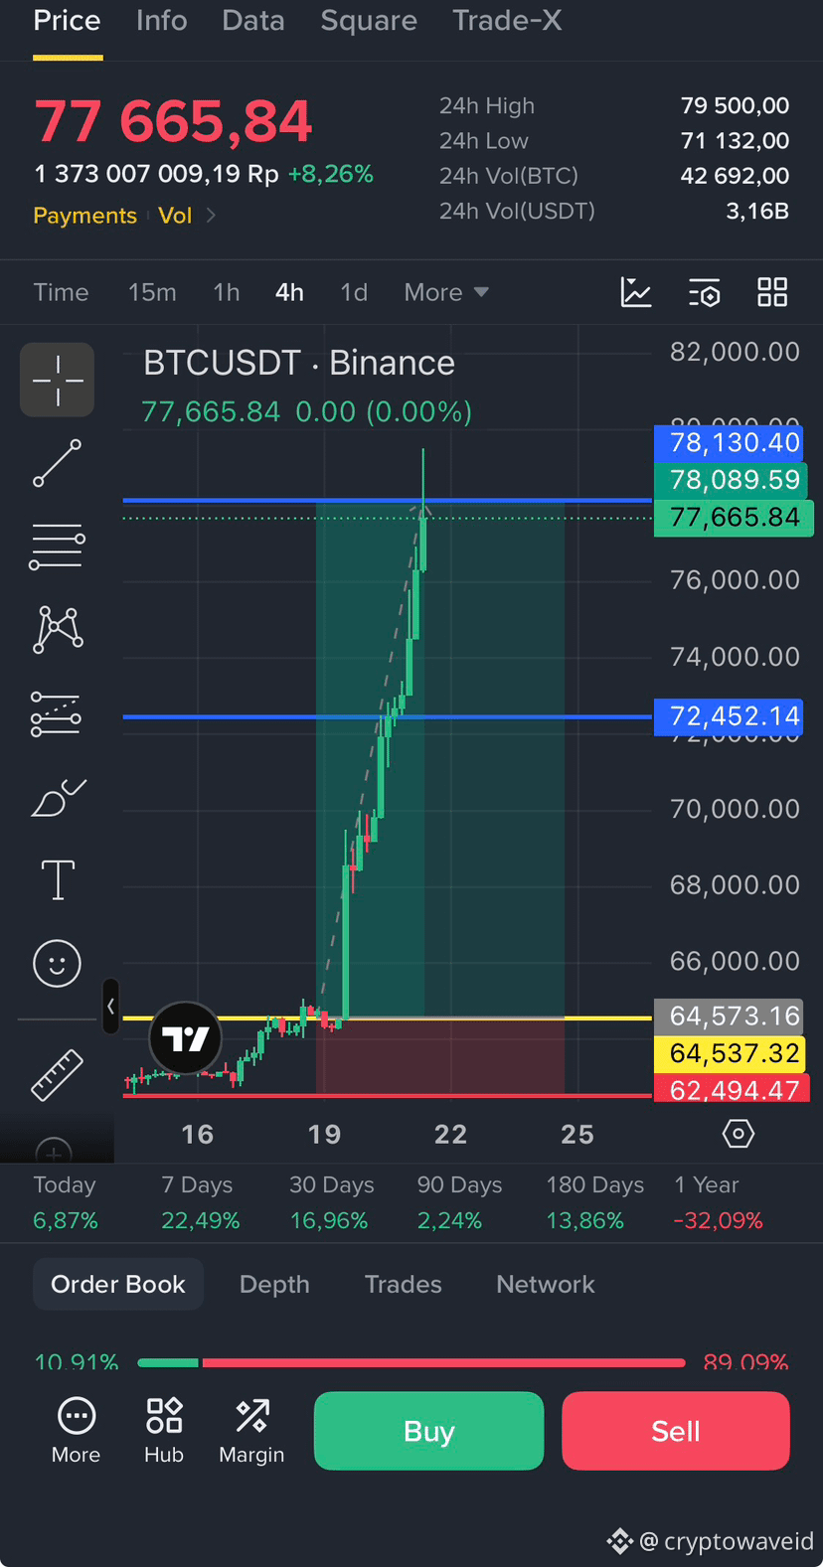Click the 77,665.84 current price label

point(734,518)
